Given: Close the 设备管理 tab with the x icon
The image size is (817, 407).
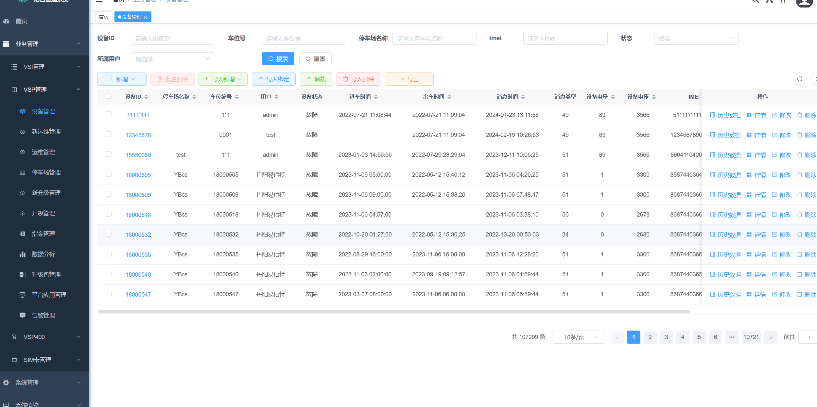Looking at the screenshot, I should pos(146,17).
